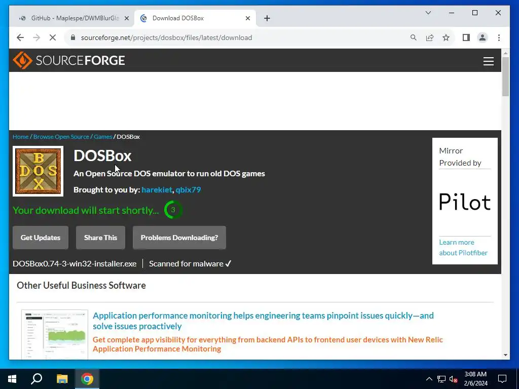Click the Pilot mirror logo
The width and height of the screenshot is (519, 389).
pos(465,202)
